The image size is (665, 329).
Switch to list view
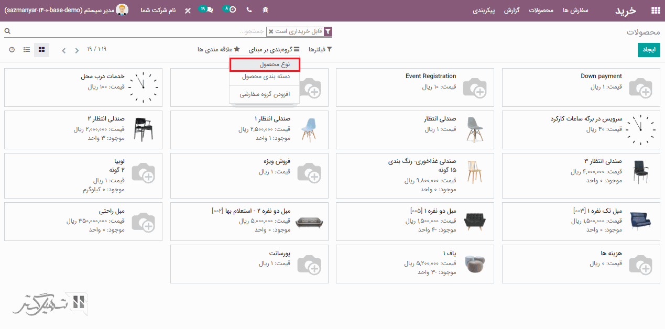[27, 50]
